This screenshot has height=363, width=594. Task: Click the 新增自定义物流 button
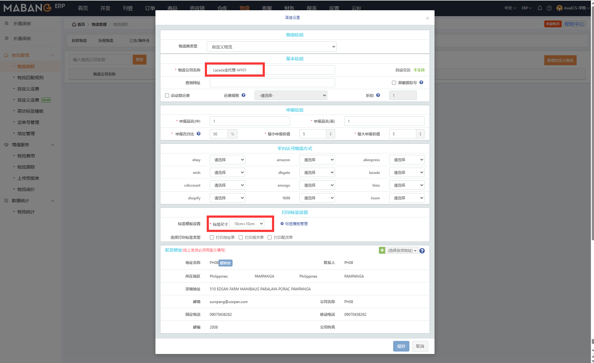tap(560, 60)
